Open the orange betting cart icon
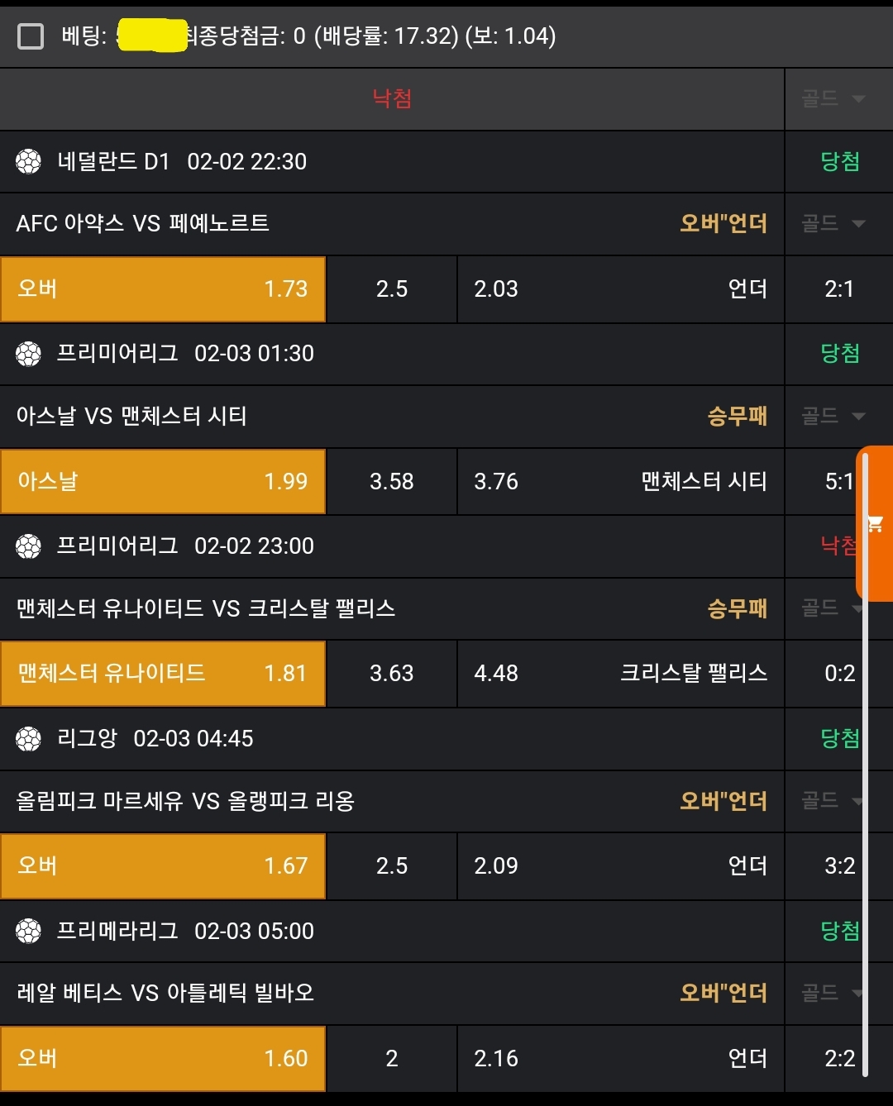This screenshot has width=893, height=1106. 876,523
